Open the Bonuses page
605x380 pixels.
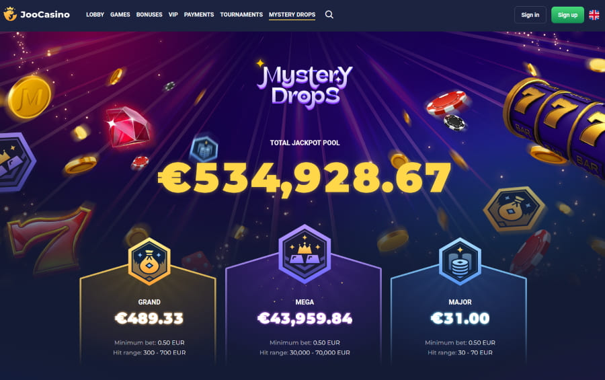point(149,15)
